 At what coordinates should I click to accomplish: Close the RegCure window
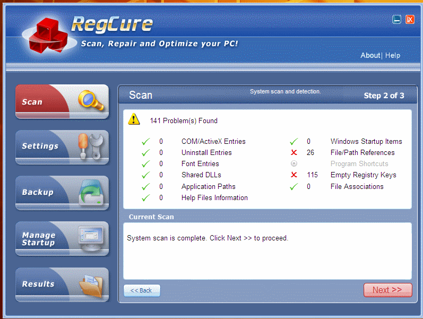[410, 20]
